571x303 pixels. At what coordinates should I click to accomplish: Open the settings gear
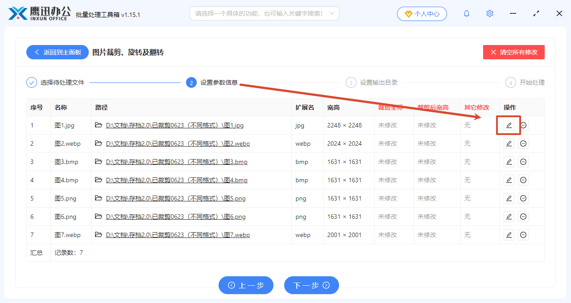490,13
